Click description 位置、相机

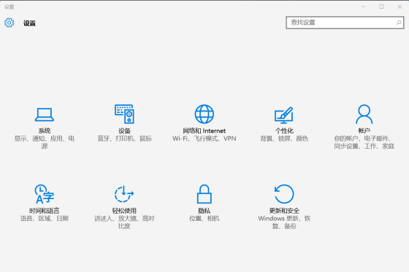pos(204,218)
